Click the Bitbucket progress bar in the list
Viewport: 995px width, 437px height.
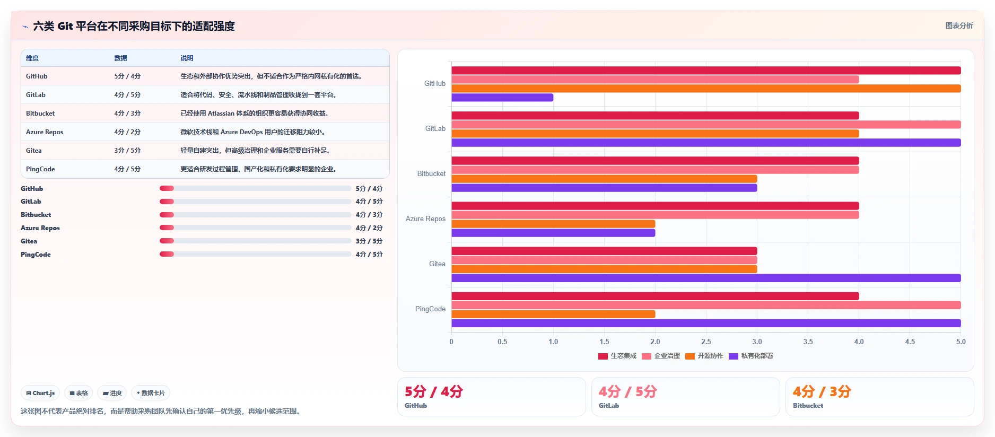pyautogui.click(x=256, y=215)
